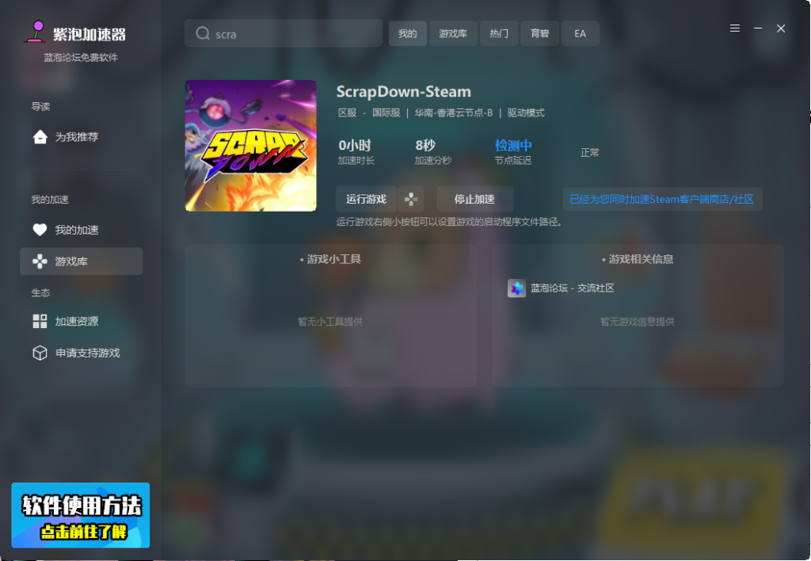This screenshot has height=561, width=811.
Task: Switch to the 我的 tab
Action: [408, 33]
